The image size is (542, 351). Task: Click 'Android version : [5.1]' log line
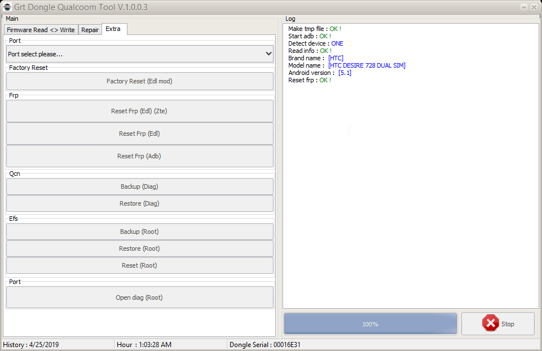tap(320, 73)
